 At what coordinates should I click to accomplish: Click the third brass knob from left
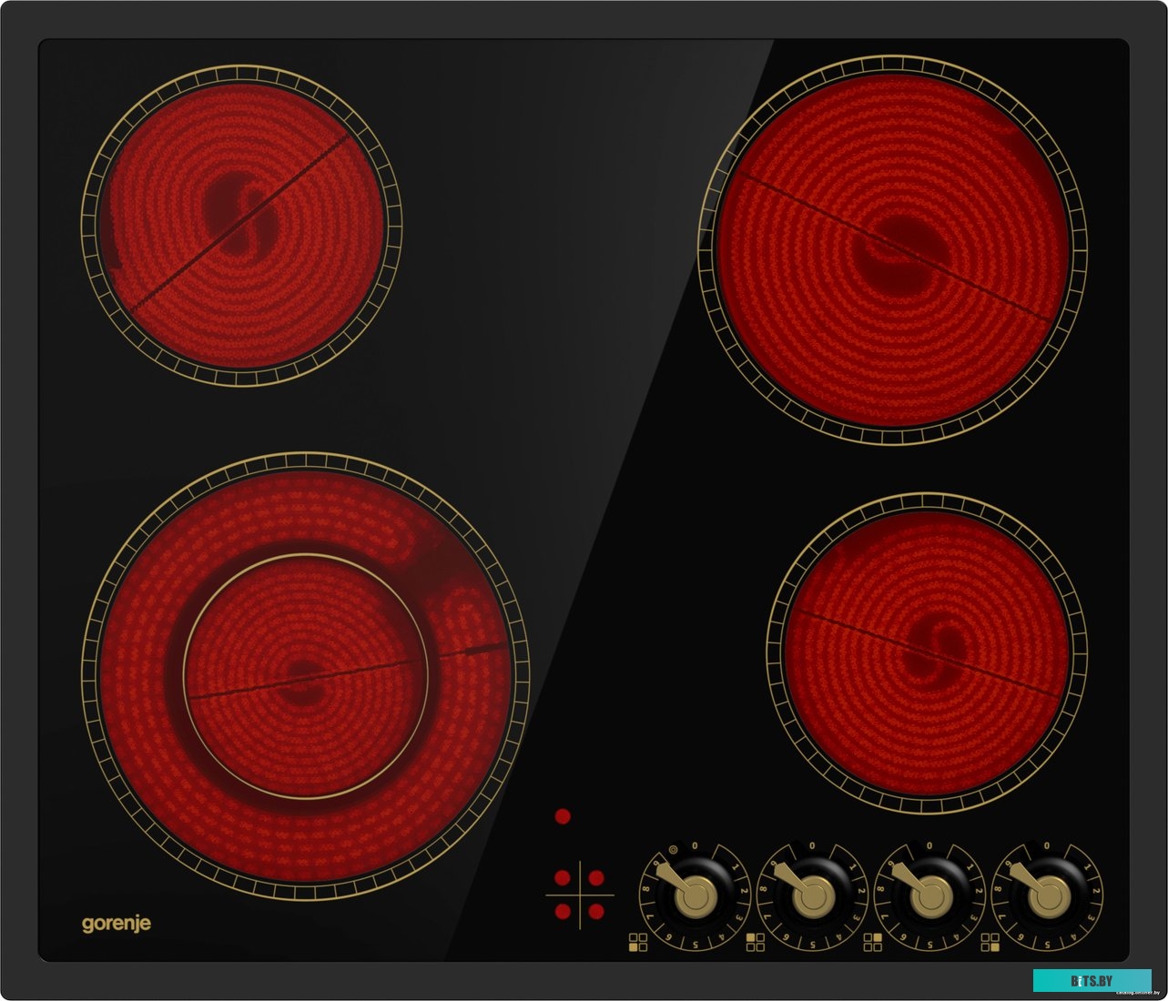pyautogui.click(x=930, y=896)
